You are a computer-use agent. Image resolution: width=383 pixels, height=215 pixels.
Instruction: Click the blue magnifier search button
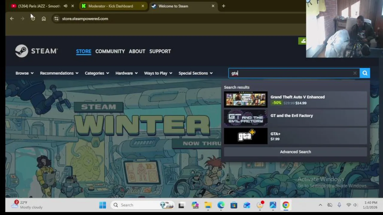pyautogui.click(x=365, y=73)
